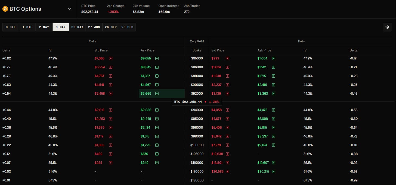
Task: Click the Open Interest $68.9m value
Action: (165, 12)
